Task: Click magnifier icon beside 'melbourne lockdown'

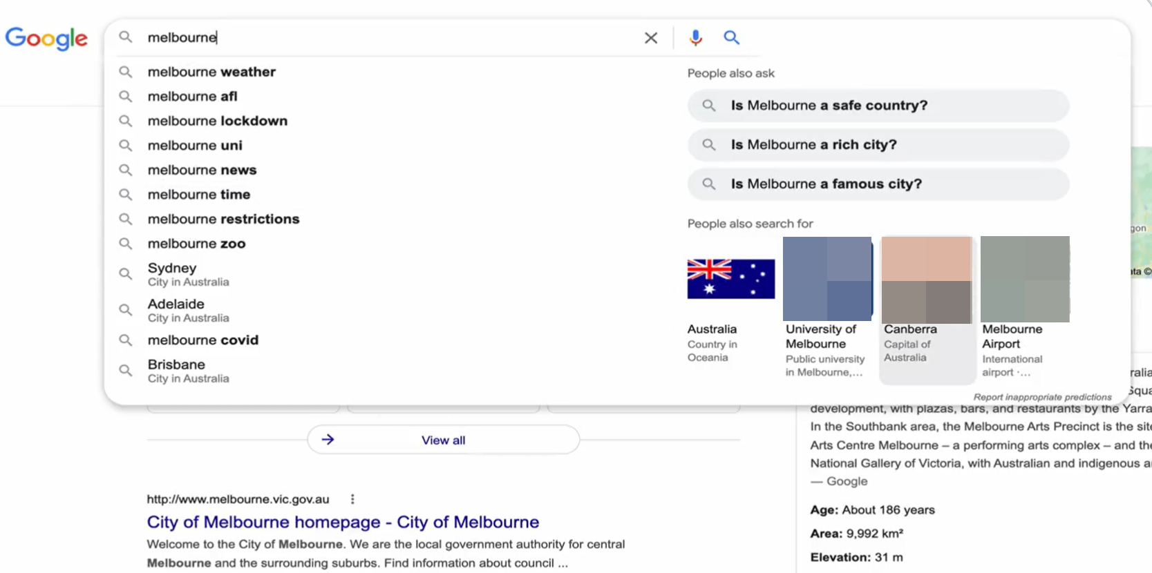Action: (x=125, y=121)
